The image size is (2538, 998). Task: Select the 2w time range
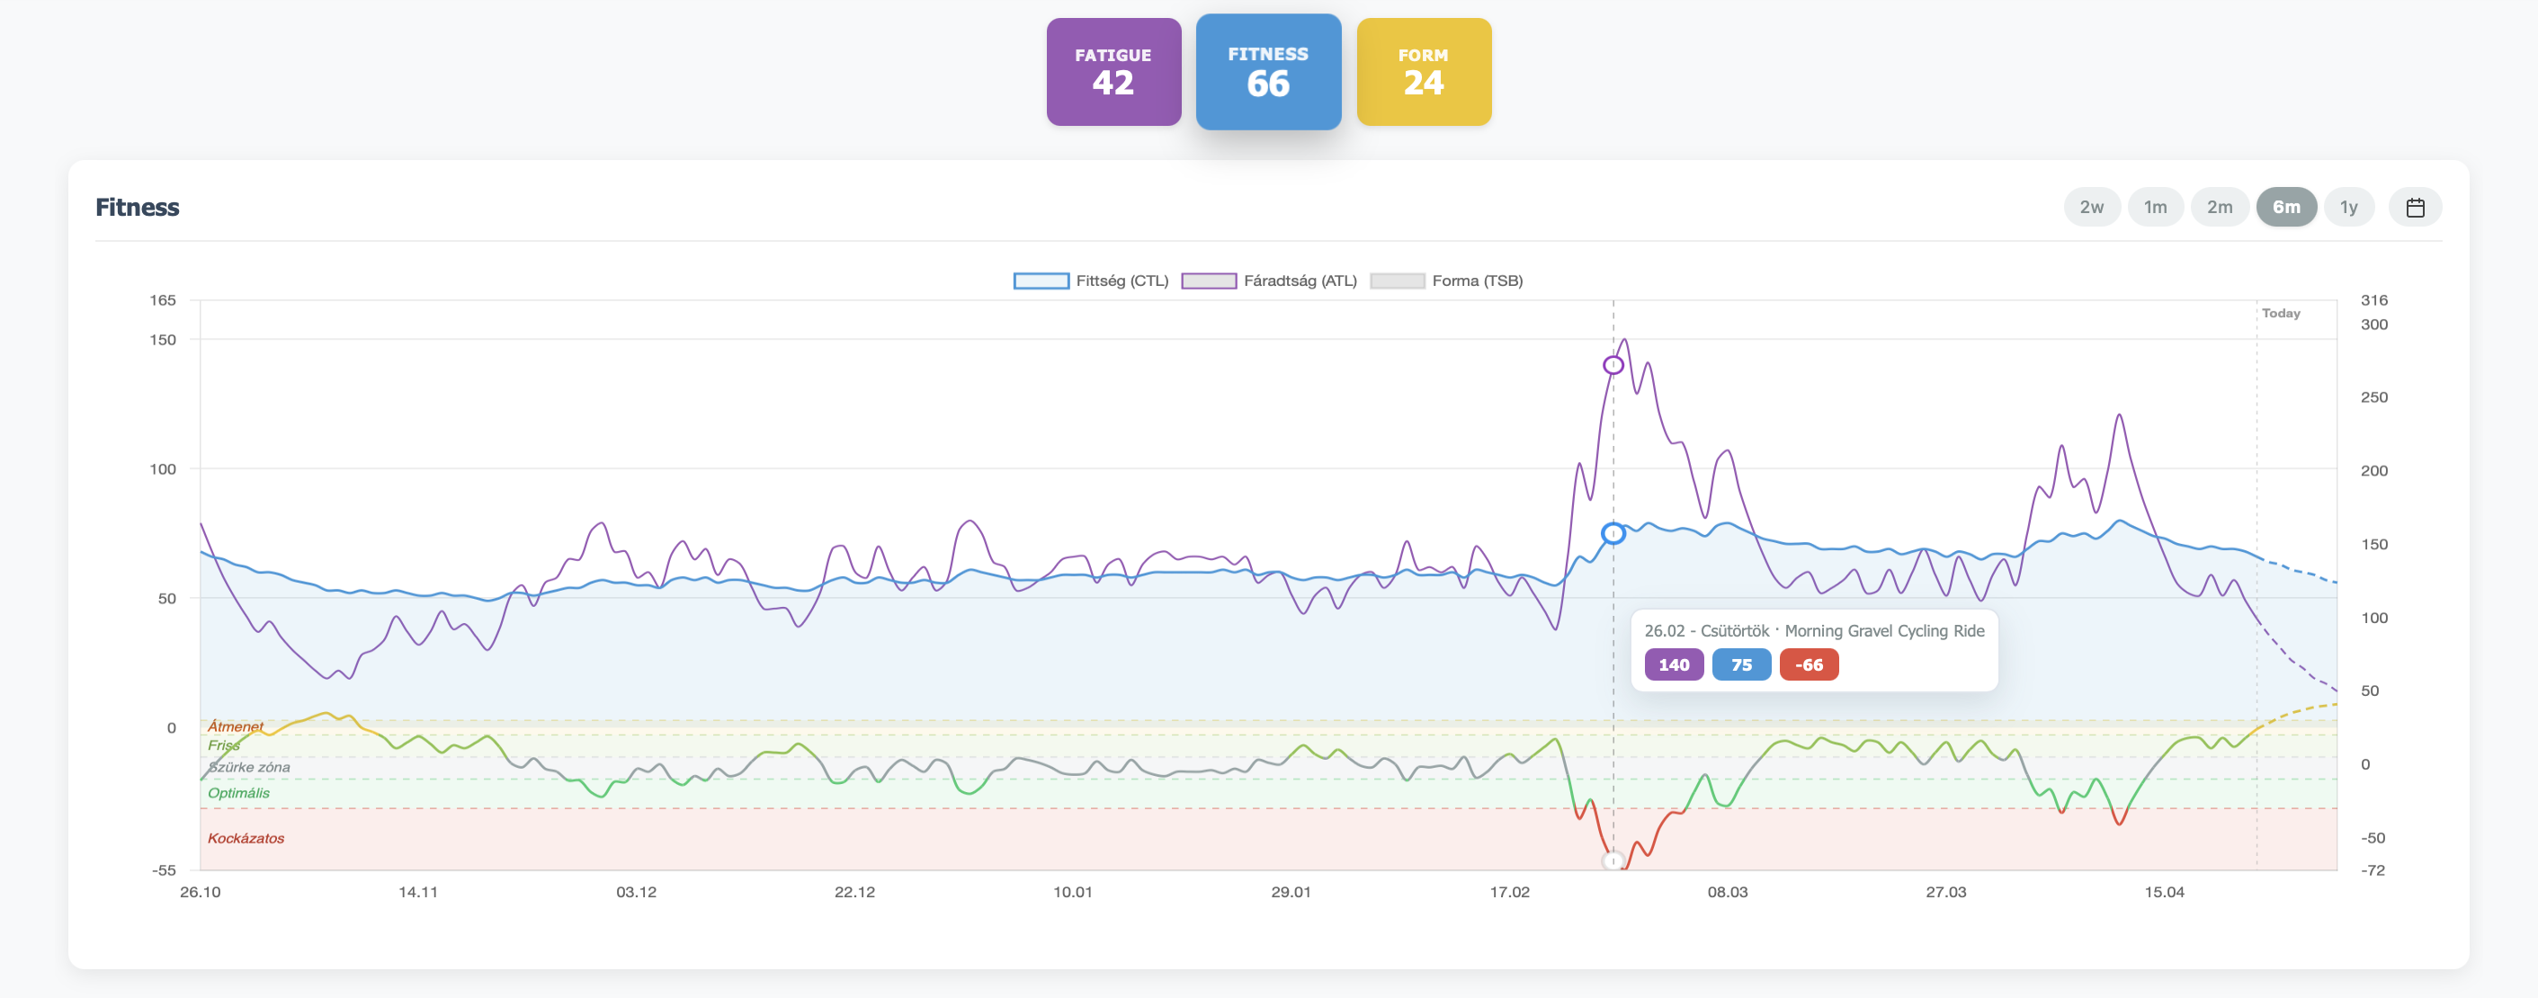[2091, 207]
